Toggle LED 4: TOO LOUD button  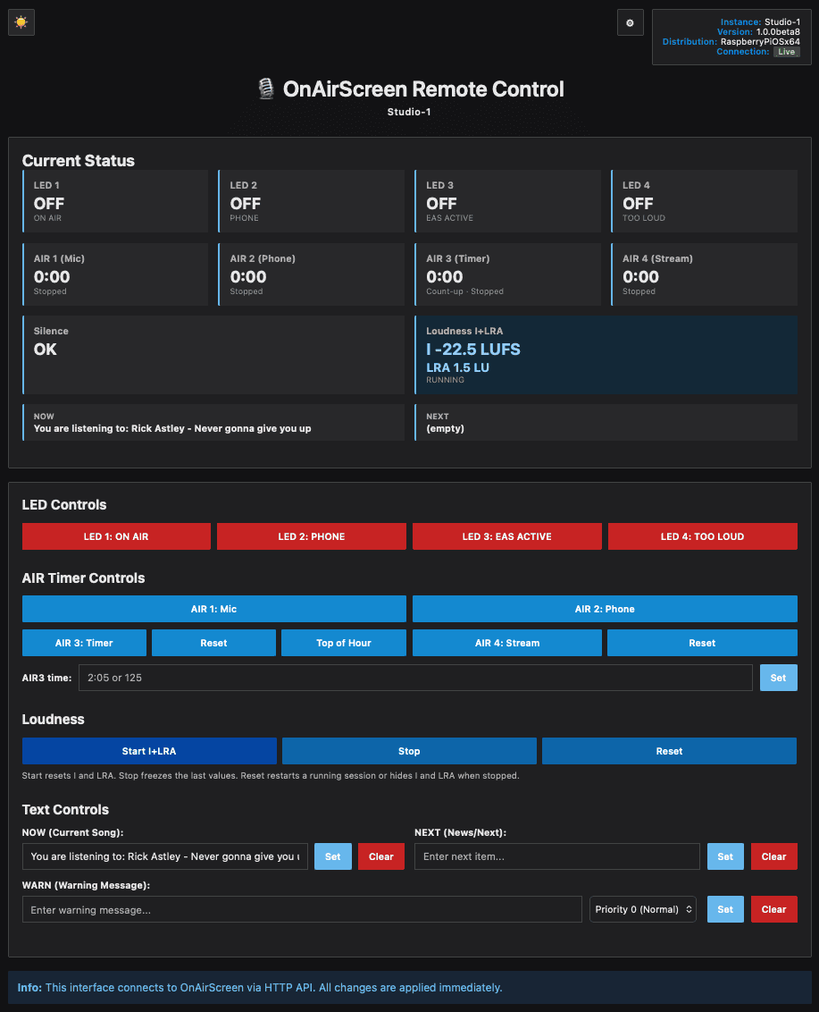pos(702,536)
